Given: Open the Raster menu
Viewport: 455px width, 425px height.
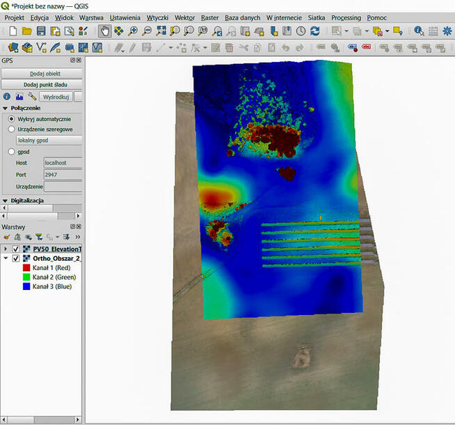Looking at the screenshot, I should (x=209, y=17).
